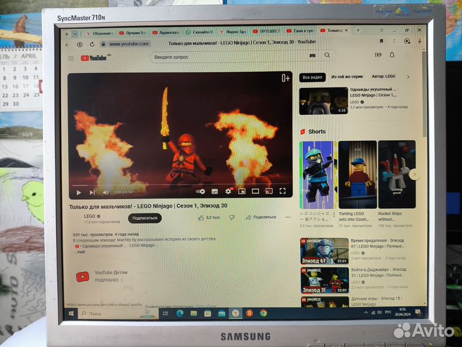The height and width of the screenshot is (347, 462).
Task: Cast the video using Play on TV icon
Action: [x=269, y=191]
